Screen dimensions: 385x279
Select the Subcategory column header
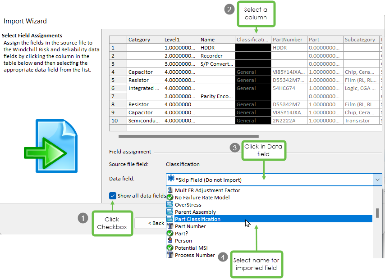tap(361, 40)
